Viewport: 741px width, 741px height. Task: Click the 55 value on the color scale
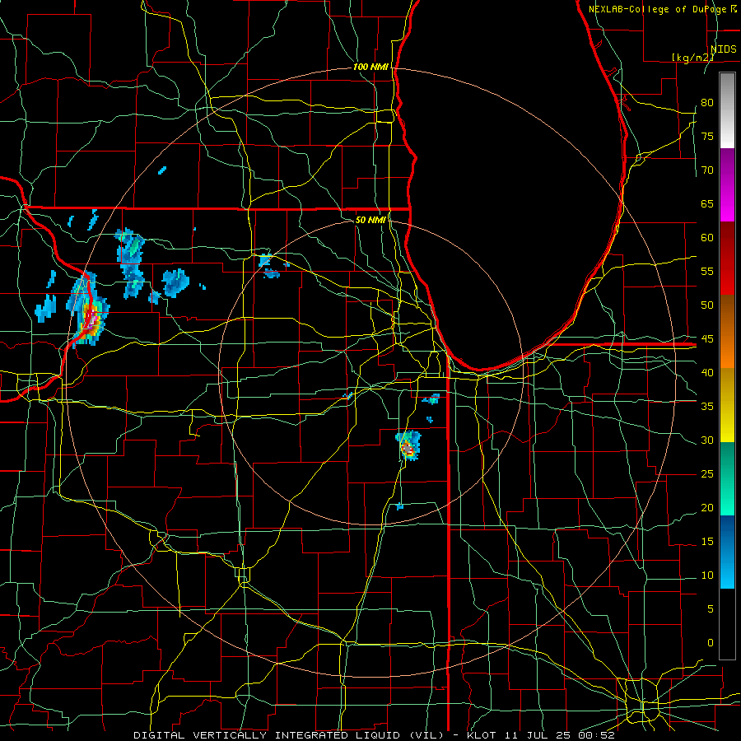[x=707, y=271]
